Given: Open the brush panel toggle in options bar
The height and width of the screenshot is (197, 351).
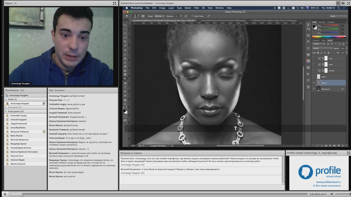Looking at the screenshot, I should tap(143, 16).
